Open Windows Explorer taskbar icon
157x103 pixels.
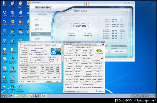coord(17,96)
